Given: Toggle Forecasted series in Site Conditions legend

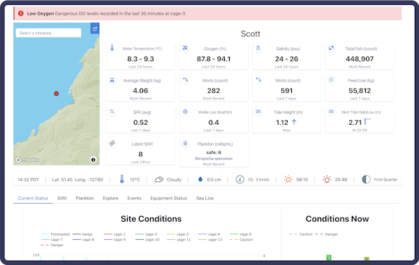Looking at the screenshot, I should (55, 234).
